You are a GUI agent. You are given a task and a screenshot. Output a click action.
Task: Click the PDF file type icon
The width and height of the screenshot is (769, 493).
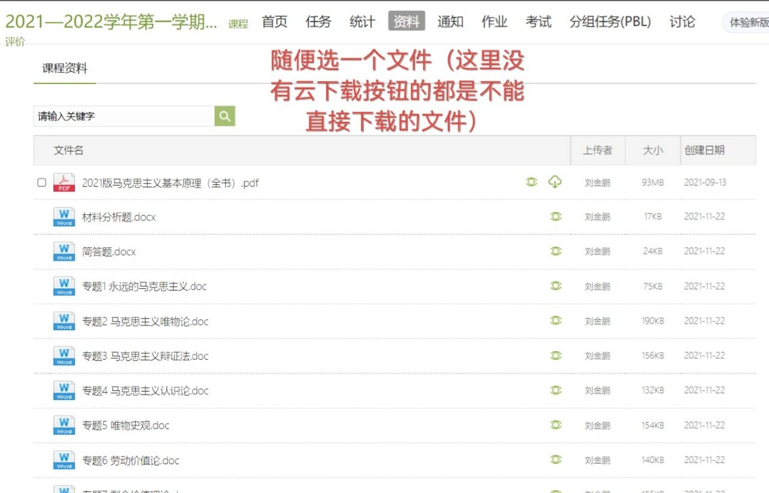64,182
